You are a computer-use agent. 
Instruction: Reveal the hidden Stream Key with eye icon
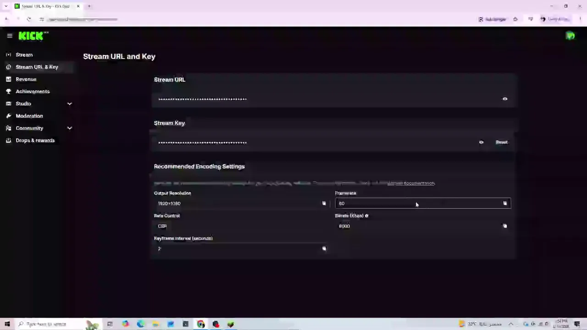tap(481, 143)
